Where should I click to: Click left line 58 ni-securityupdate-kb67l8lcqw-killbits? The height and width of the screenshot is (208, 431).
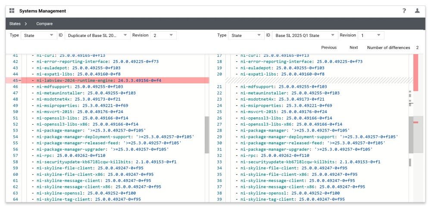[x=106, y=162]
